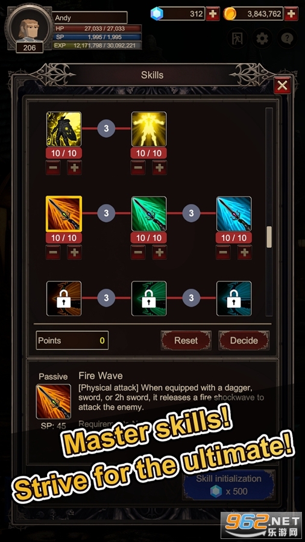
Task: Select the blue sword wave skill icon
Action: [234, 214]
